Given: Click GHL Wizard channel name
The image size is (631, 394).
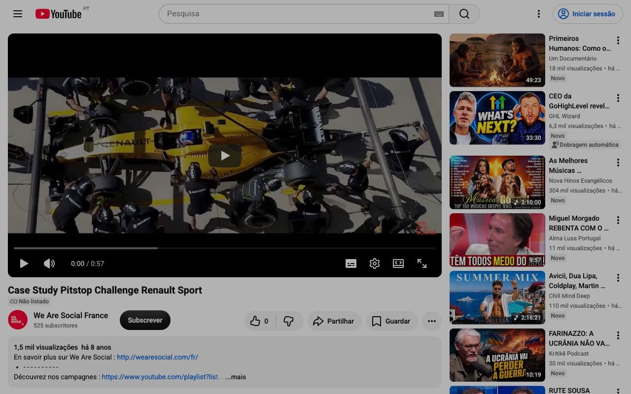Looking at the screenshot, I should (564, 116).
